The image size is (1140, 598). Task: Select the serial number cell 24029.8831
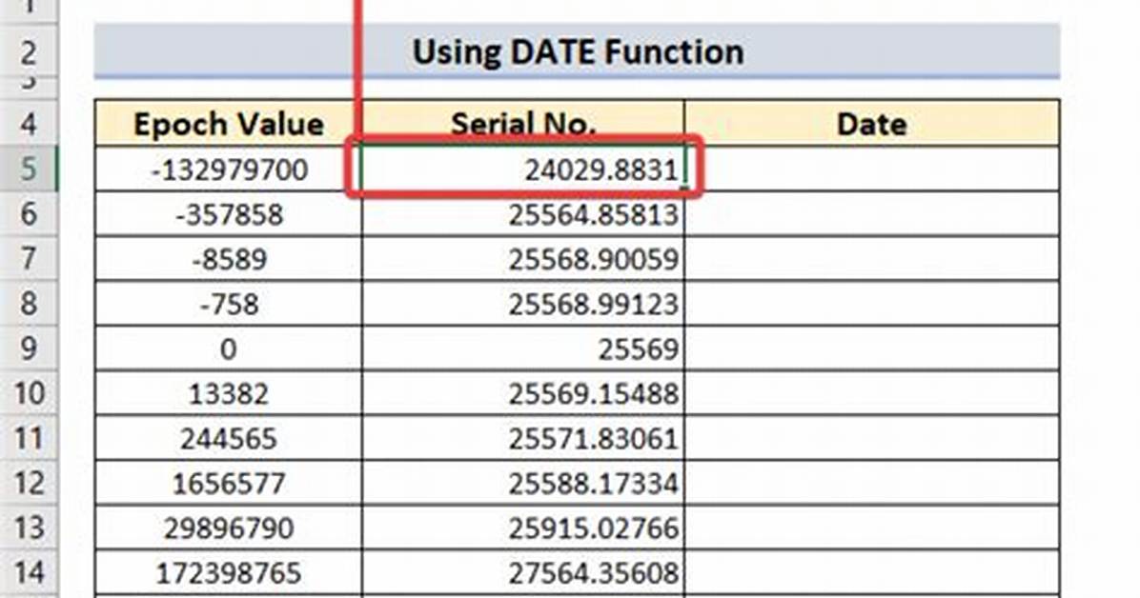point(522,169)
